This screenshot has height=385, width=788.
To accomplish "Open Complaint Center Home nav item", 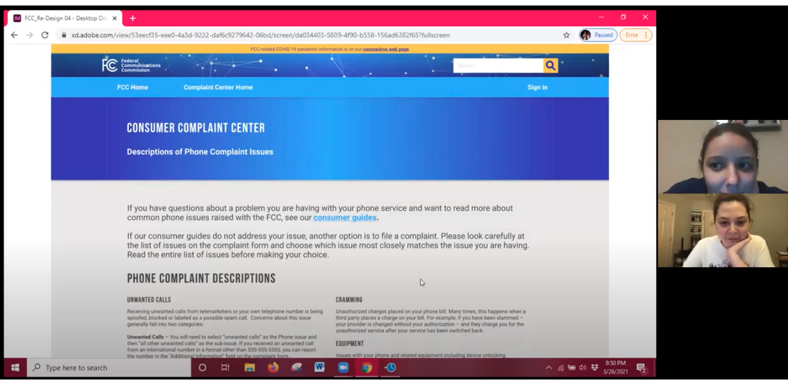I will [219, 87].
